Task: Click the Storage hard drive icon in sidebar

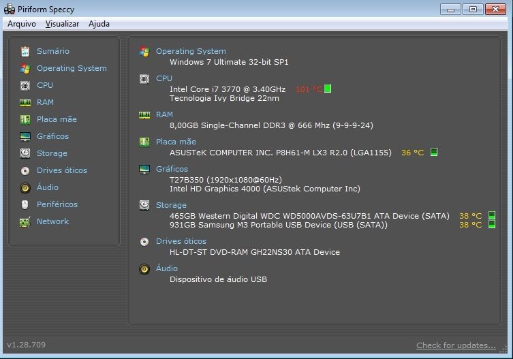Action: click(x=25, y=153)
